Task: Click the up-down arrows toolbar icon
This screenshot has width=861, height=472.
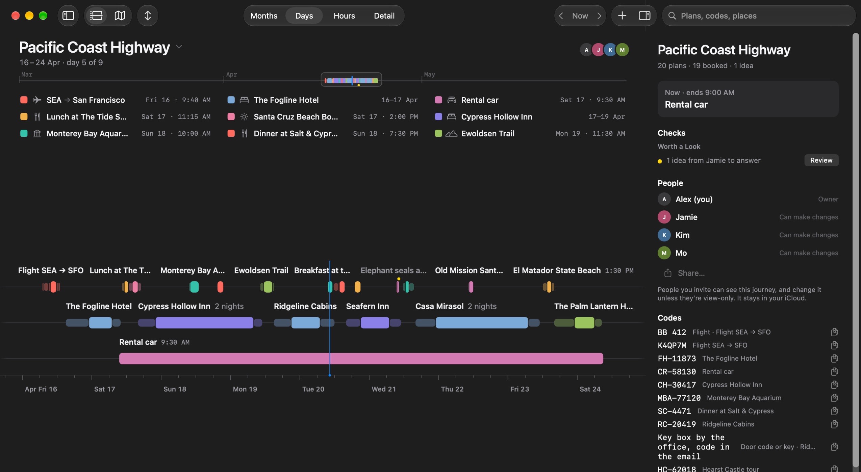Action: click(x=148, y=16)
